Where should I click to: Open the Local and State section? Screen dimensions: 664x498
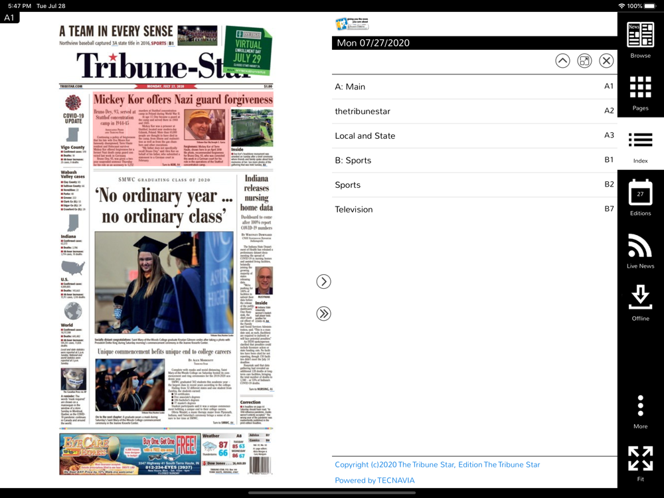[474, 136]
